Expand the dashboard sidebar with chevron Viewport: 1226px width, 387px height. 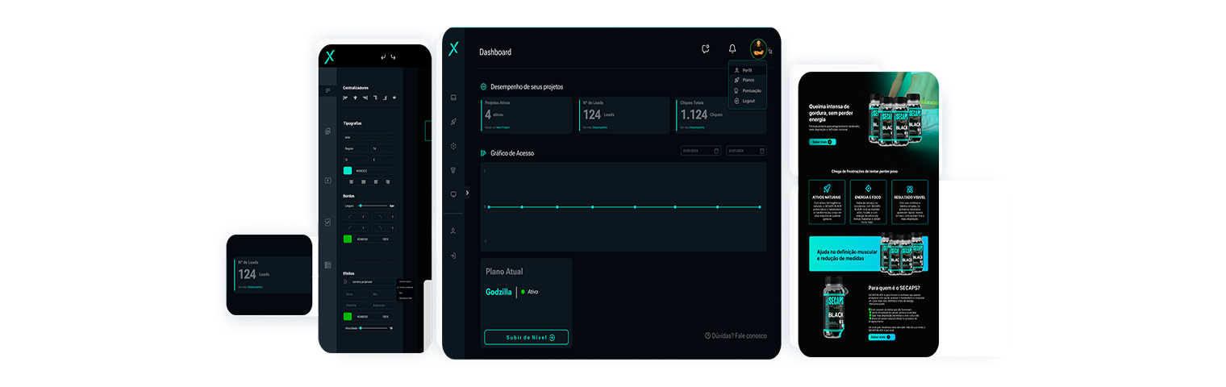click(x=468, y=193)
